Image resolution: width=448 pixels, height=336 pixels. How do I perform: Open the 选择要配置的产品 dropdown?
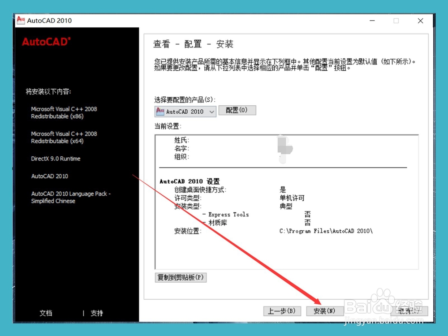[211, 111]
